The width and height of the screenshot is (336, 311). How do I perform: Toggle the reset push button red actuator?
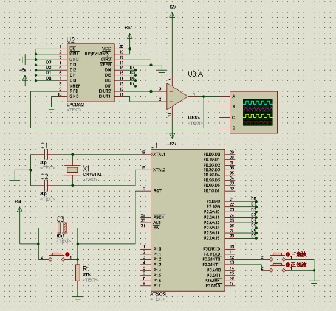click(x=67, y=254)
